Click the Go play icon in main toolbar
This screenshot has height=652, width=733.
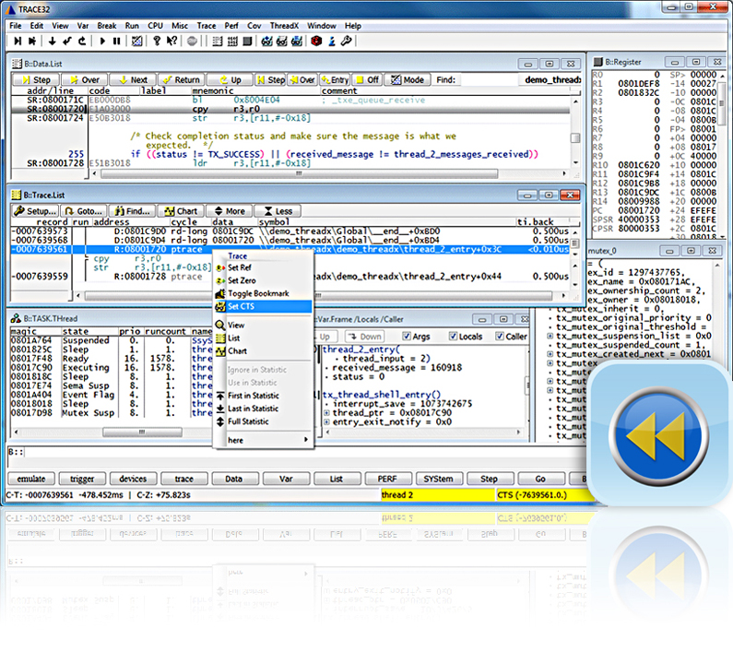coord(102,41)
